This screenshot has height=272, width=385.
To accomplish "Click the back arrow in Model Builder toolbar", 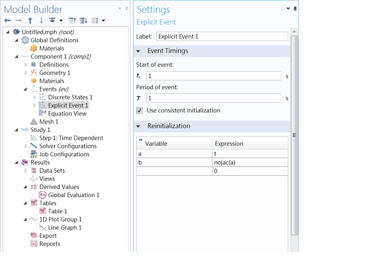I will point(8,21).
